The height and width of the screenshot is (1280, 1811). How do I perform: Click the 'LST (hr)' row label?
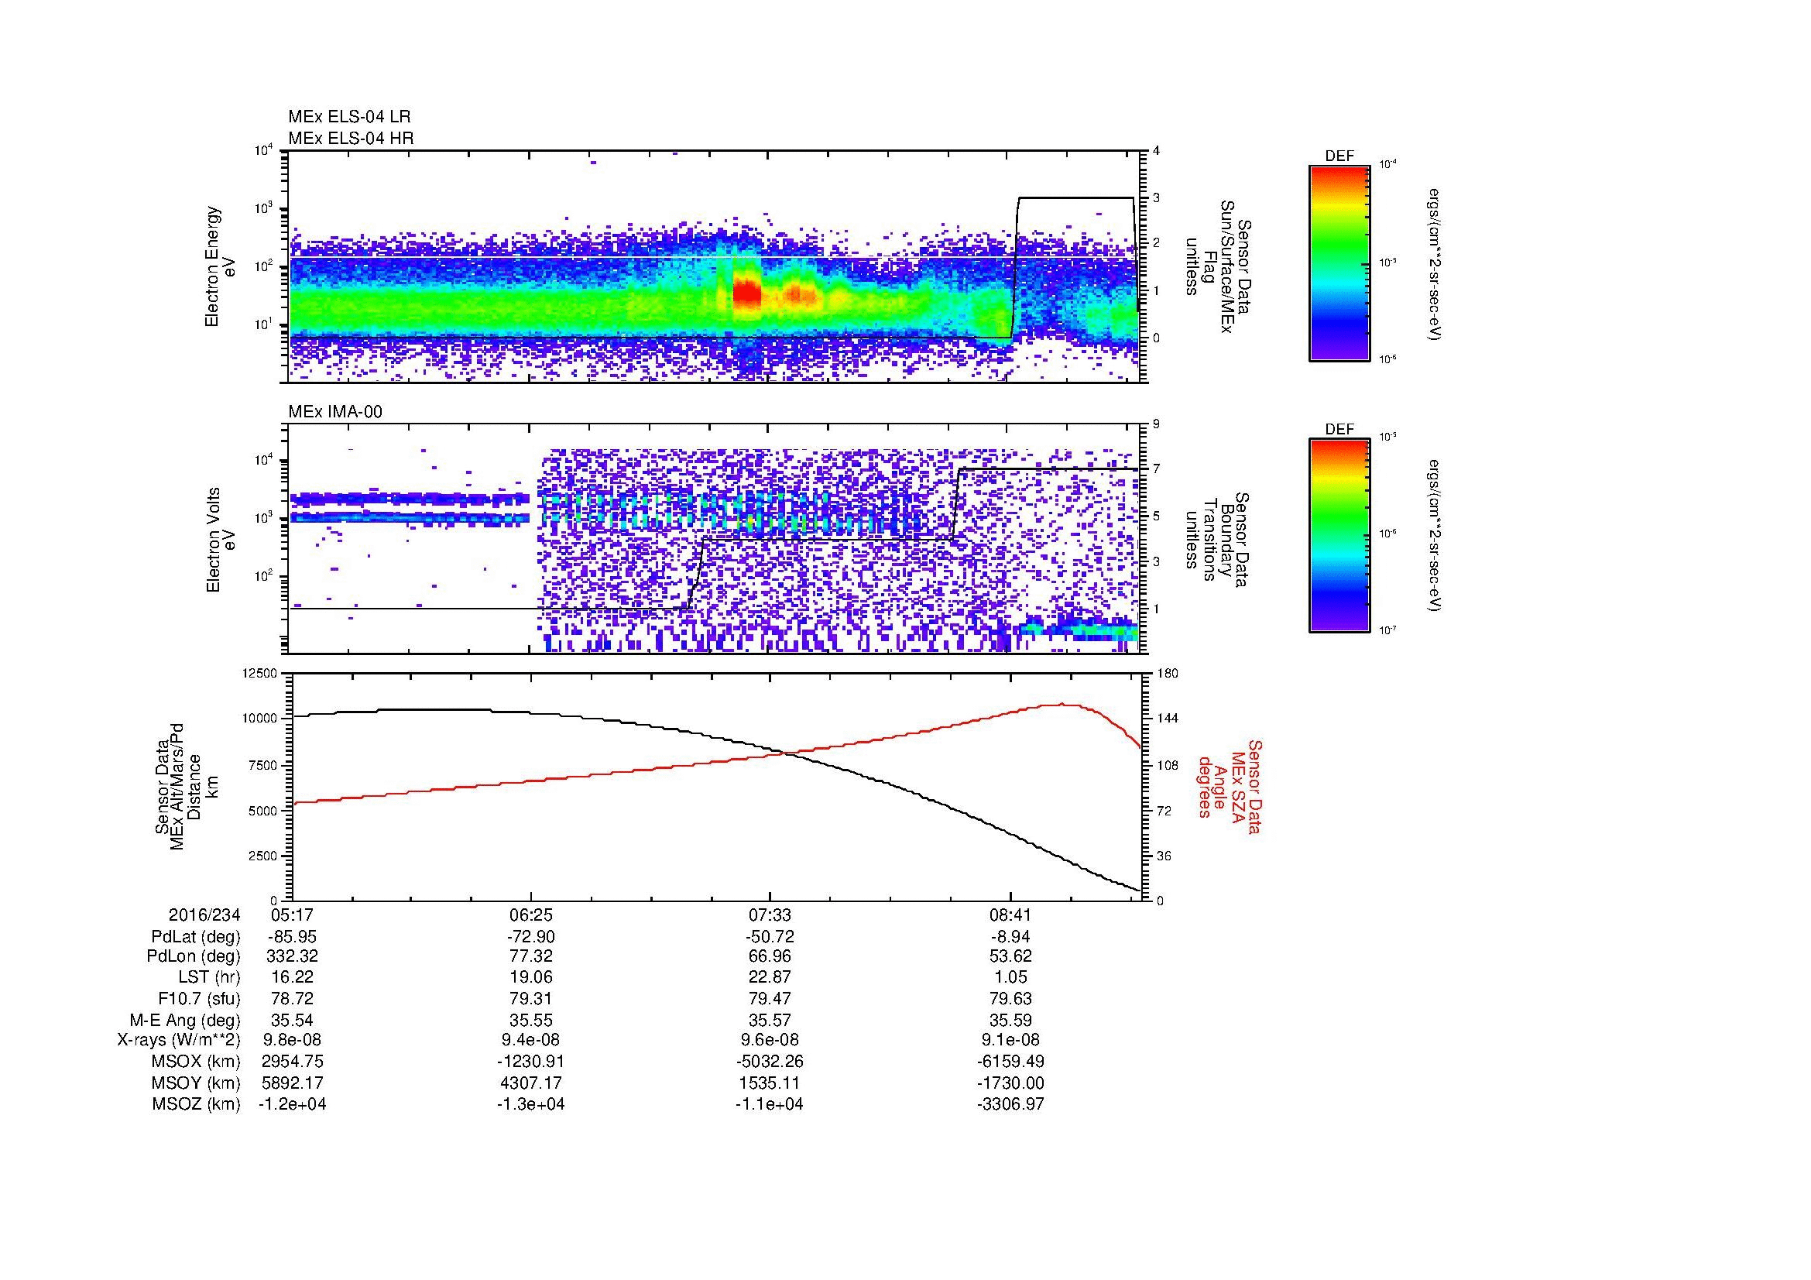click(x=209, y=977)
